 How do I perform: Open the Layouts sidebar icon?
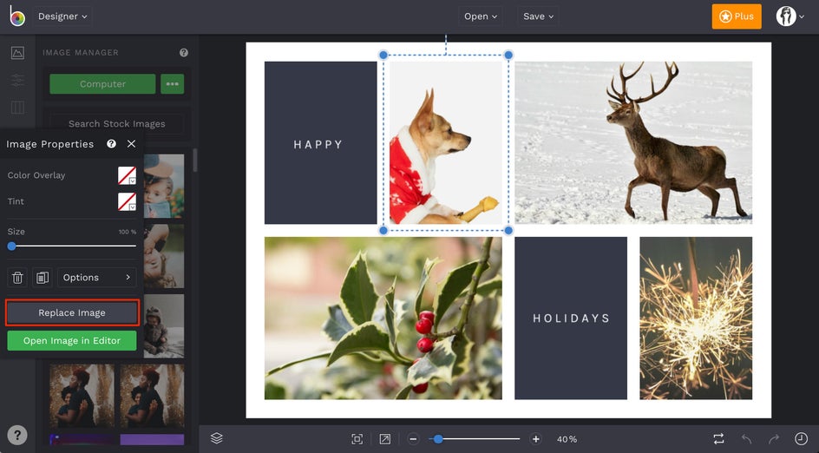[17, 107]
